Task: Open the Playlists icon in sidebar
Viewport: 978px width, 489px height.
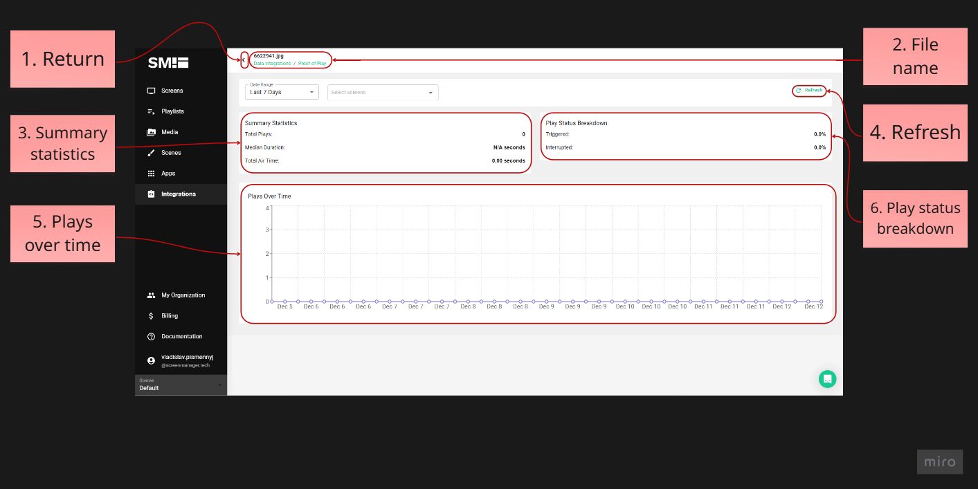Action: coord(151,111)
